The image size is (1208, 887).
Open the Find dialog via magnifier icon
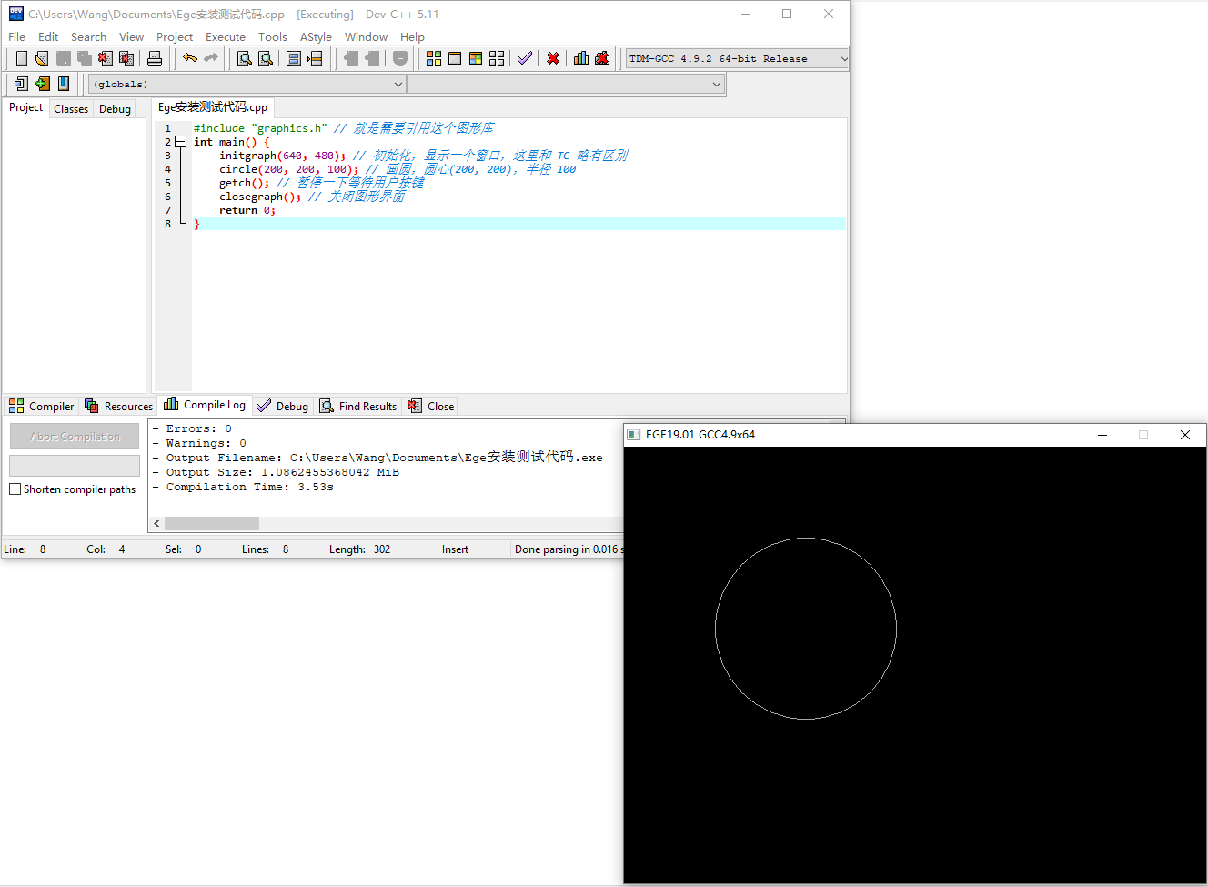243,57
